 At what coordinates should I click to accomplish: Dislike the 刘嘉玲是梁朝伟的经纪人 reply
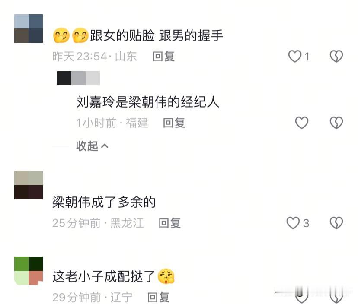(x=336, y=123)
